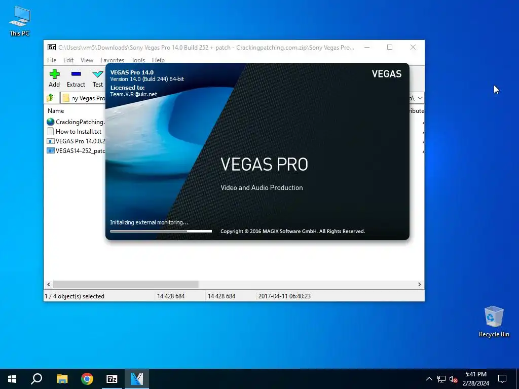Viewport: 519px width, 389px height.
Task: Maximize the 7-Zip window
Action: [390, 47]
